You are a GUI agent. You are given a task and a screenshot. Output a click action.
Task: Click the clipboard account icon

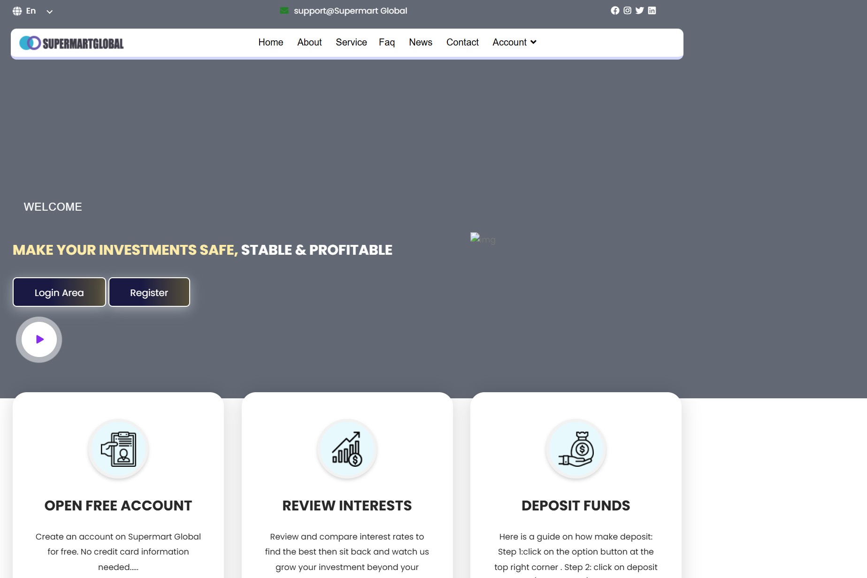click(118, 449)
